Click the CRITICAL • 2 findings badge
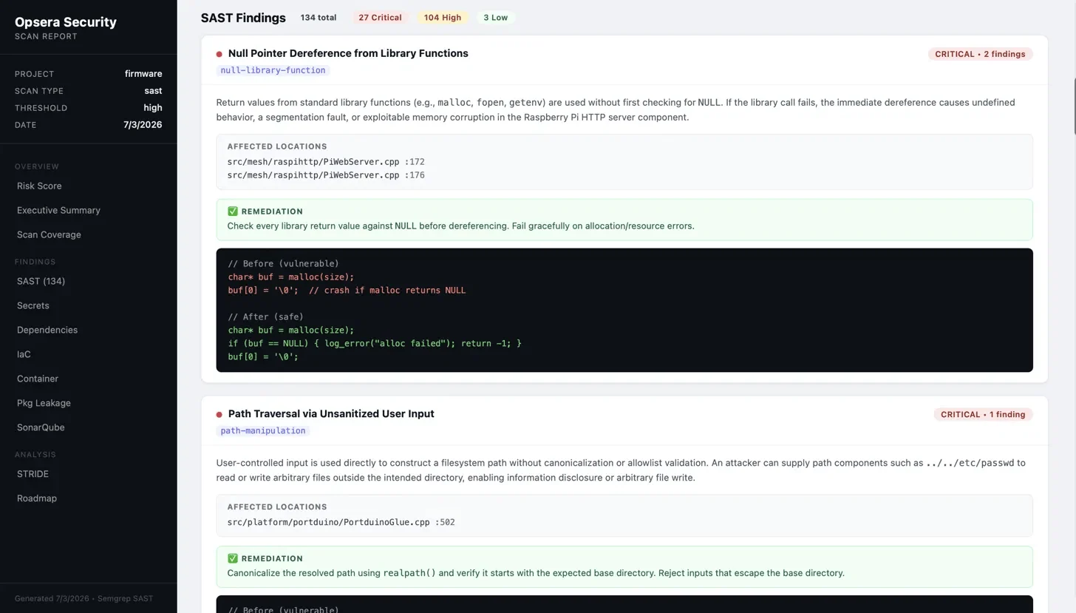 coord(980,54)
